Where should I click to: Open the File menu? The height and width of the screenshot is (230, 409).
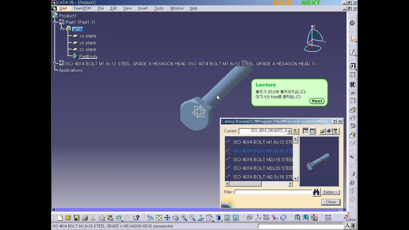[x=101, y=8]
